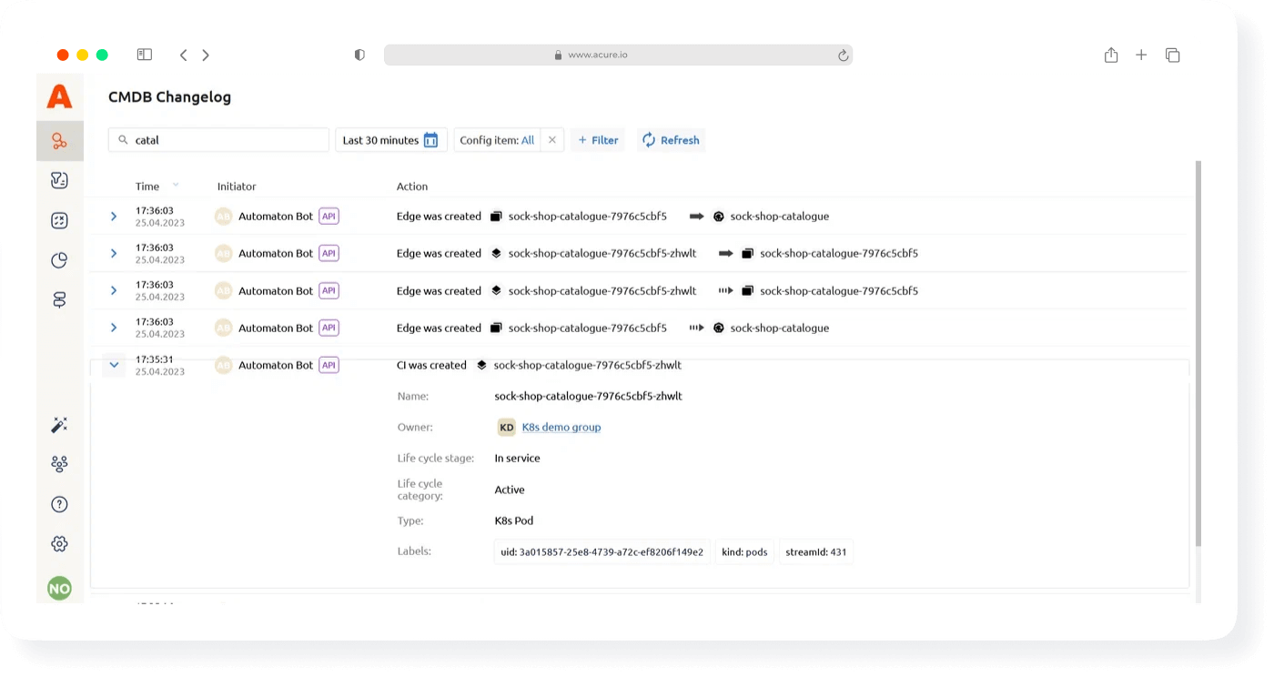Click the Acure logo in sidebar
This screenshot has height=677, width=1274.
[59, 96]
